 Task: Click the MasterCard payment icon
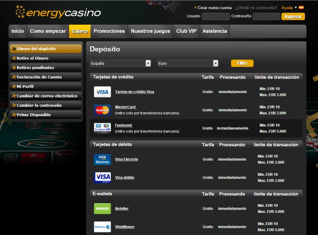pos(102,110)
